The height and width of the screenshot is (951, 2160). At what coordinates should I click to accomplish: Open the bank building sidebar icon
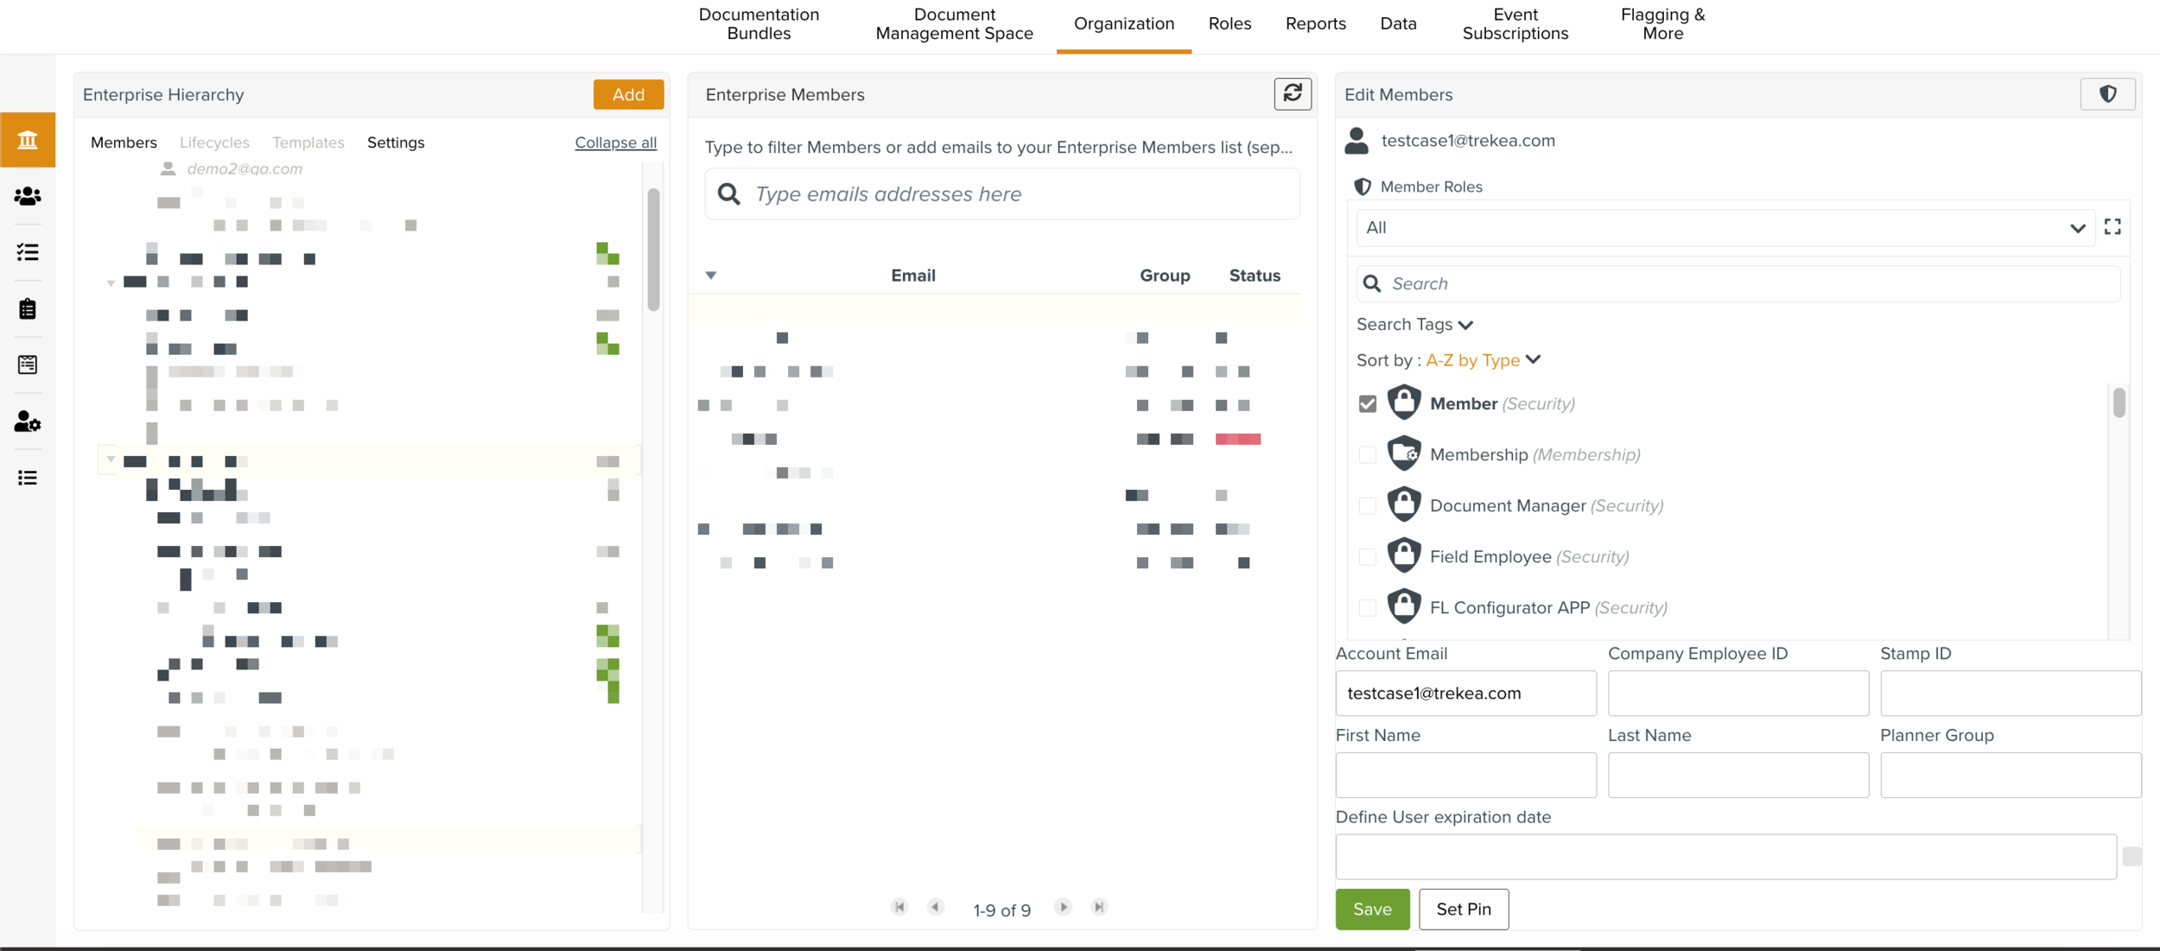click(28, 139)
